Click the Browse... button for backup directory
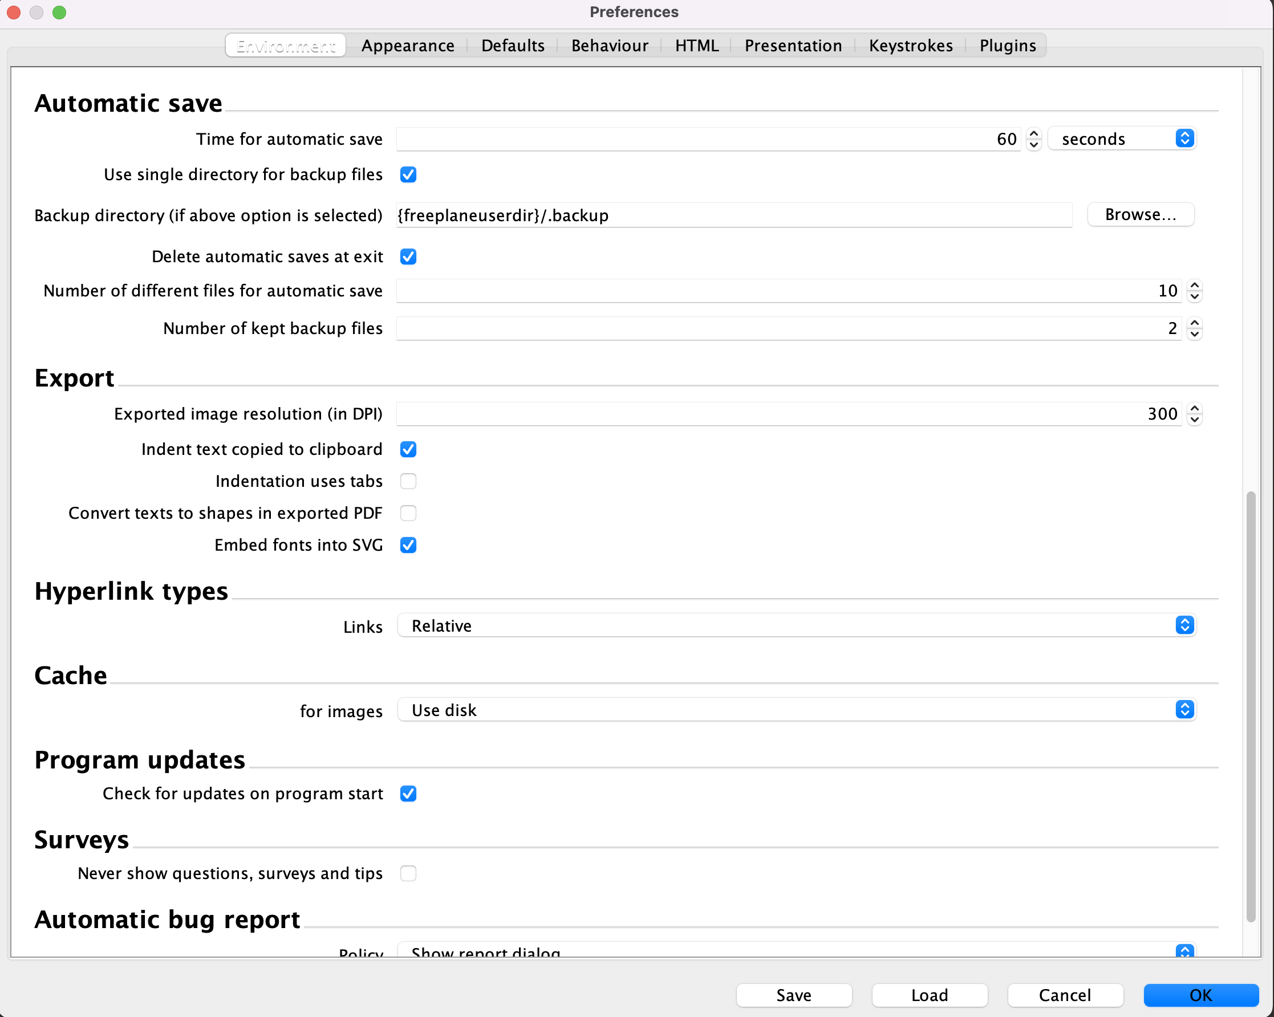 pyautogui.click(x=1141, y=215)
